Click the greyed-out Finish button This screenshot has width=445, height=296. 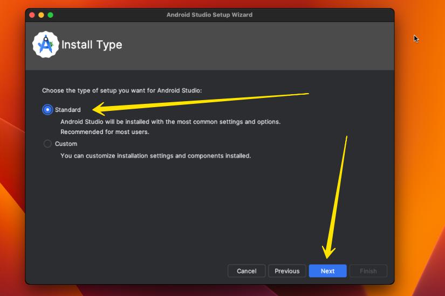point(368,271)
